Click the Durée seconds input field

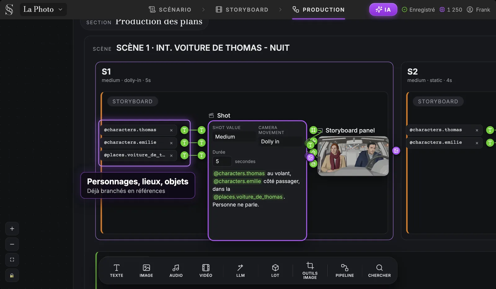(222, 161)
